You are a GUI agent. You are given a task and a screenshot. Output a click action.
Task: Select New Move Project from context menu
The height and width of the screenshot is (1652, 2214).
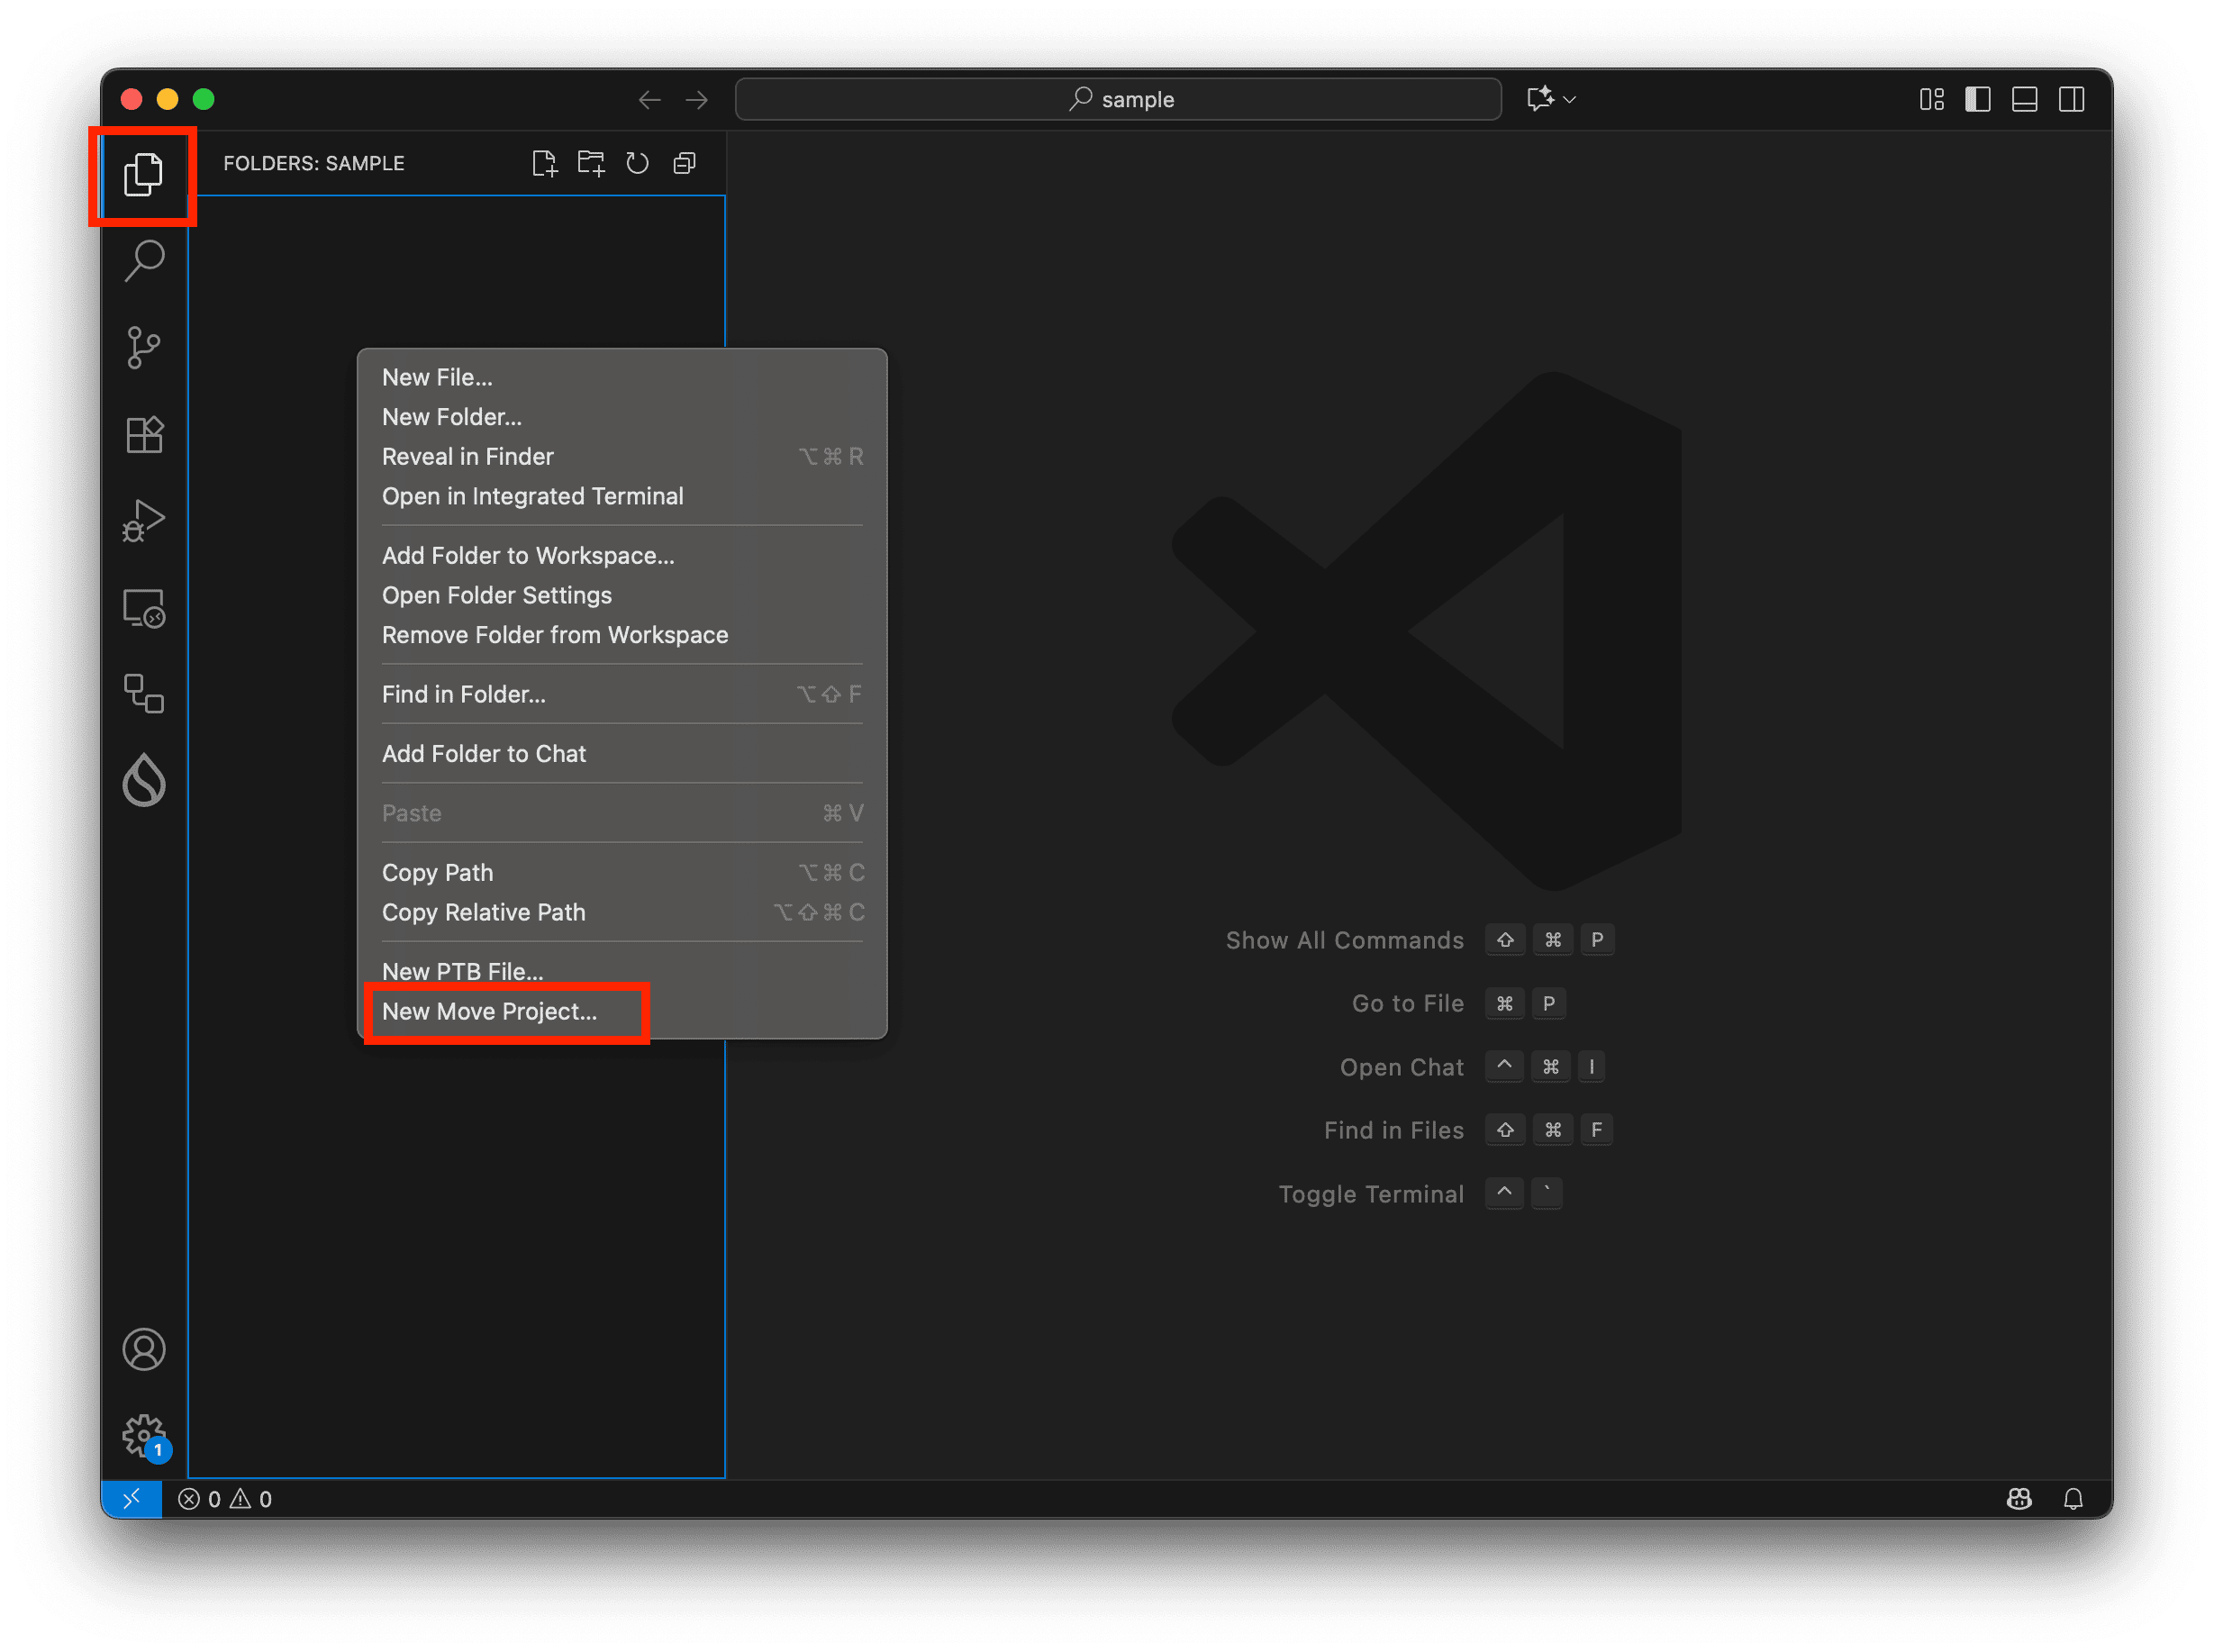click(489, 1011)
